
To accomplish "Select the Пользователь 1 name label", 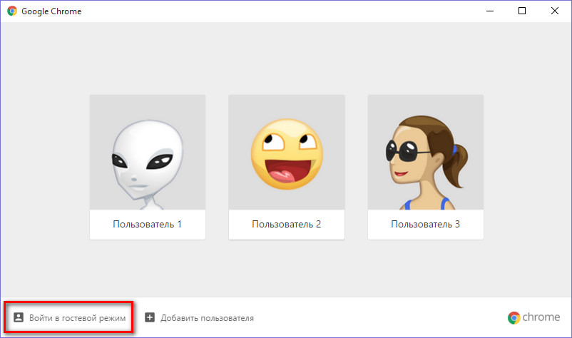I will coord(148,224).
